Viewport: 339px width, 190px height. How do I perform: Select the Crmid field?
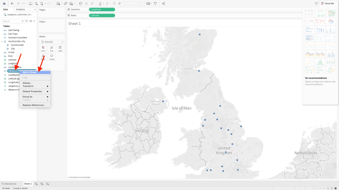(11, 52)
